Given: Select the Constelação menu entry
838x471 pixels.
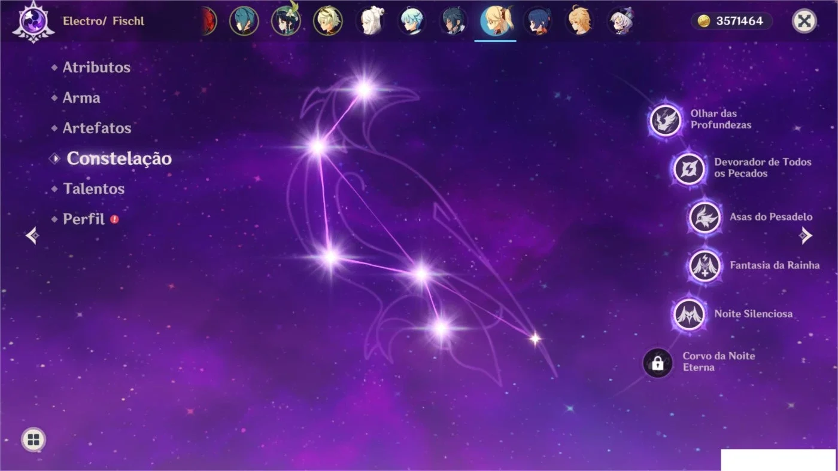Looking at the screenshot, I should pos(119,158).
